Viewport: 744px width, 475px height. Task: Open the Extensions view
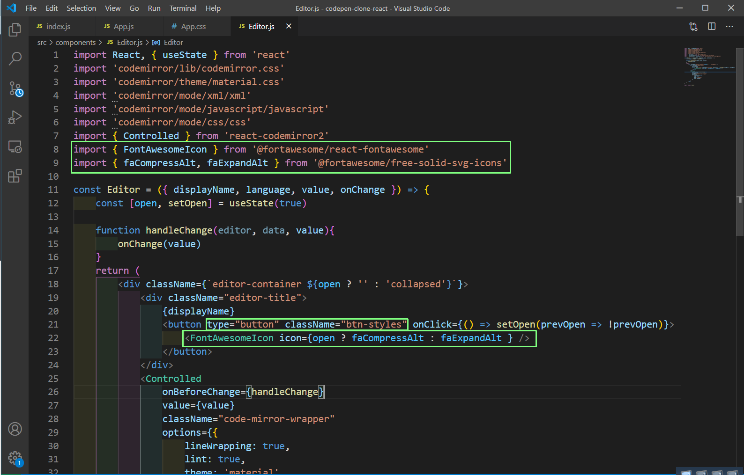point(15,176)
